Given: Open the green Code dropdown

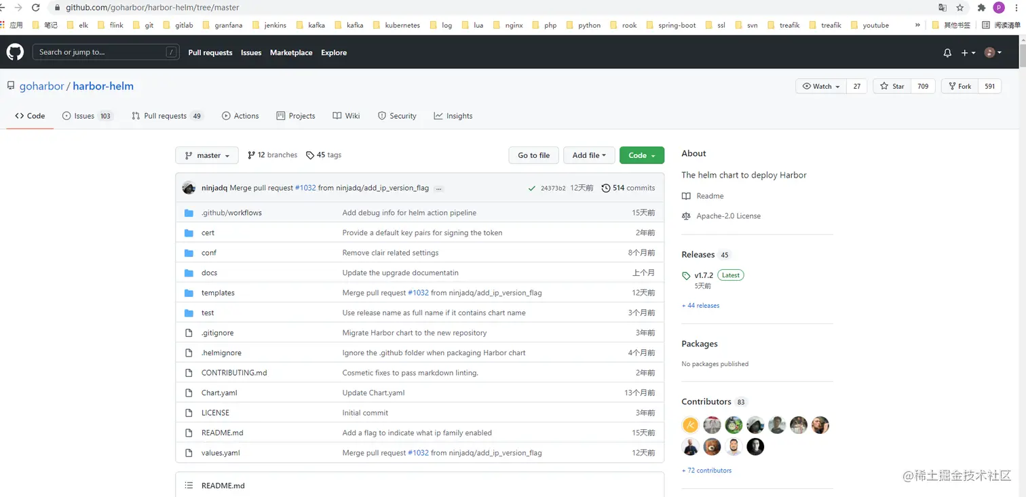Looking at the screenshot, I should (x=642, y=155).
